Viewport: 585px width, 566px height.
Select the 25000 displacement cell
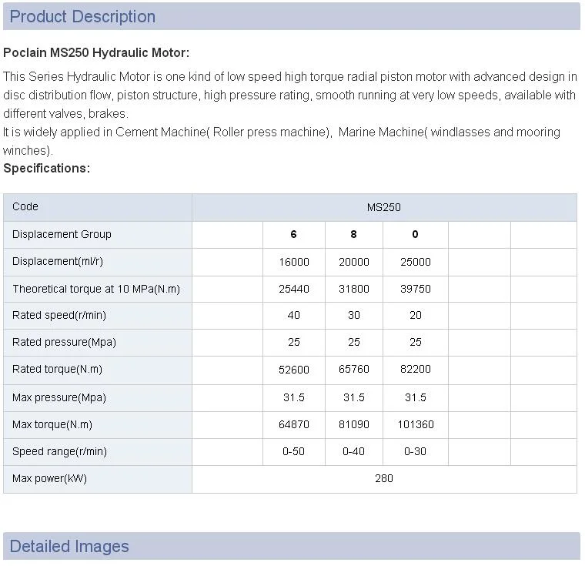click(x=416, y=262)
